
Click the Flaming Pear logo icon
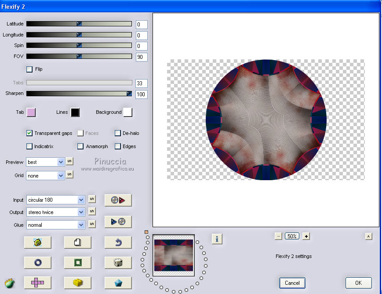tap(10, 283)
